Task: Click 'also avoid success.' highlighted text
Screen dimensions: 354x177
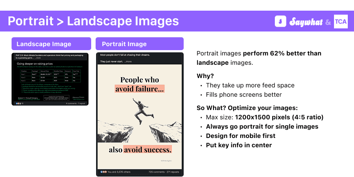Action: pyautogui.click(x=140, y=149)
